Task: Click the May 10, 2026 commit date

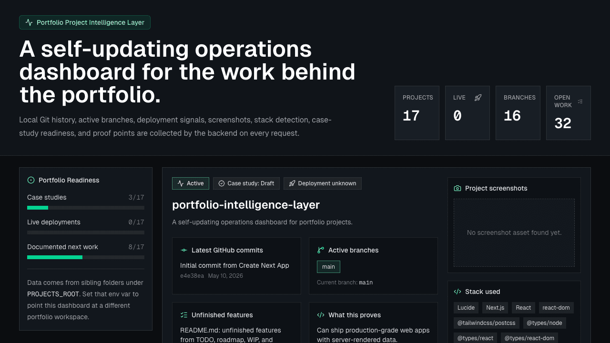Action: tap(225, 276)
